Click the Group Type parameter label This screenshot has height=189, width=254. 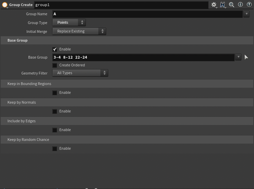37,23
